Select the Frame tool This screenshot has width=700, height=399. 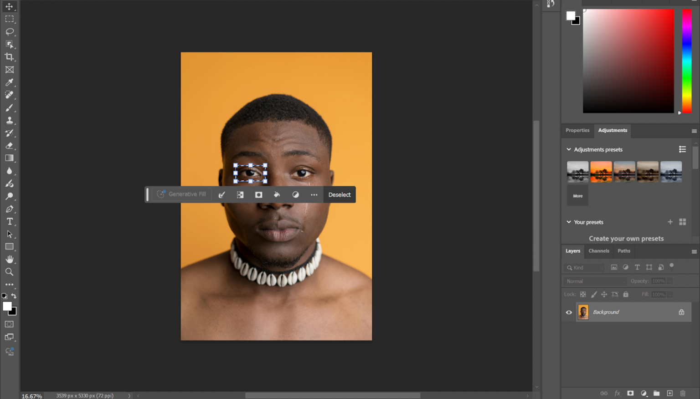tap(9, 70)
